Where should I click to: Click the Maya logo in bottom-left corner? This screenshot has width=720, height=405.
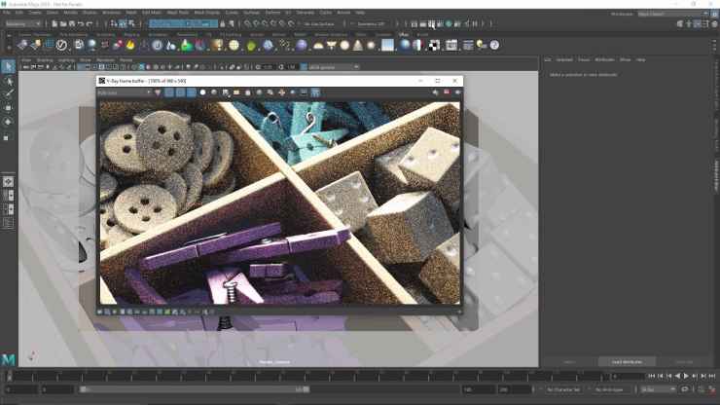tap(9, 359)
